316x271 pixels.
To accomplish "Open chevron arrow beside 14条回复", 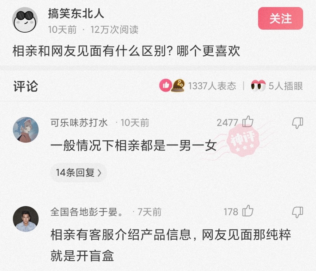I will tap(99, 173).
